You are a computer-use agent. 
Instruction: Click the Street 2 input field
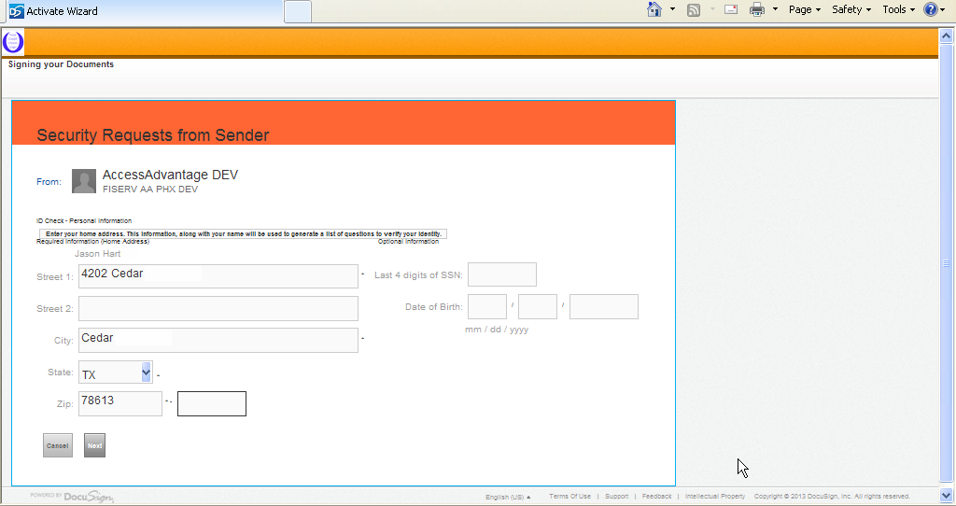click(218, 308)
